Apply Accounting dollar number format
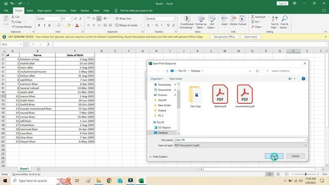 pos(148,25)
